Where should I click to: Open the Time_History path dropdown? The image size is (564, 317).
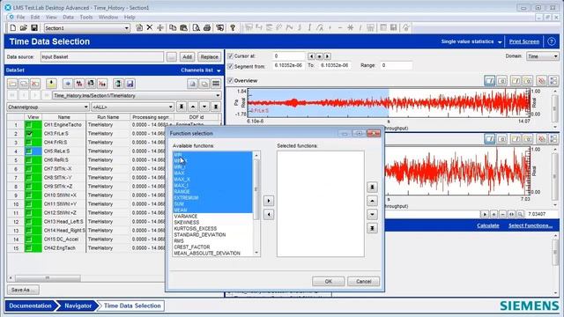[218, 96]
